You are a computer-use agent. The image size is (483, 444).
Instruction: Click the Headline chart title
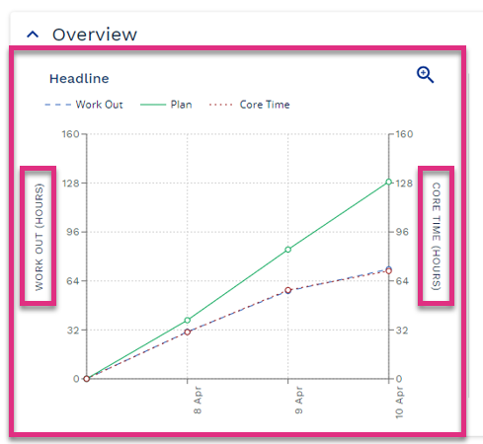pos(79,79)
